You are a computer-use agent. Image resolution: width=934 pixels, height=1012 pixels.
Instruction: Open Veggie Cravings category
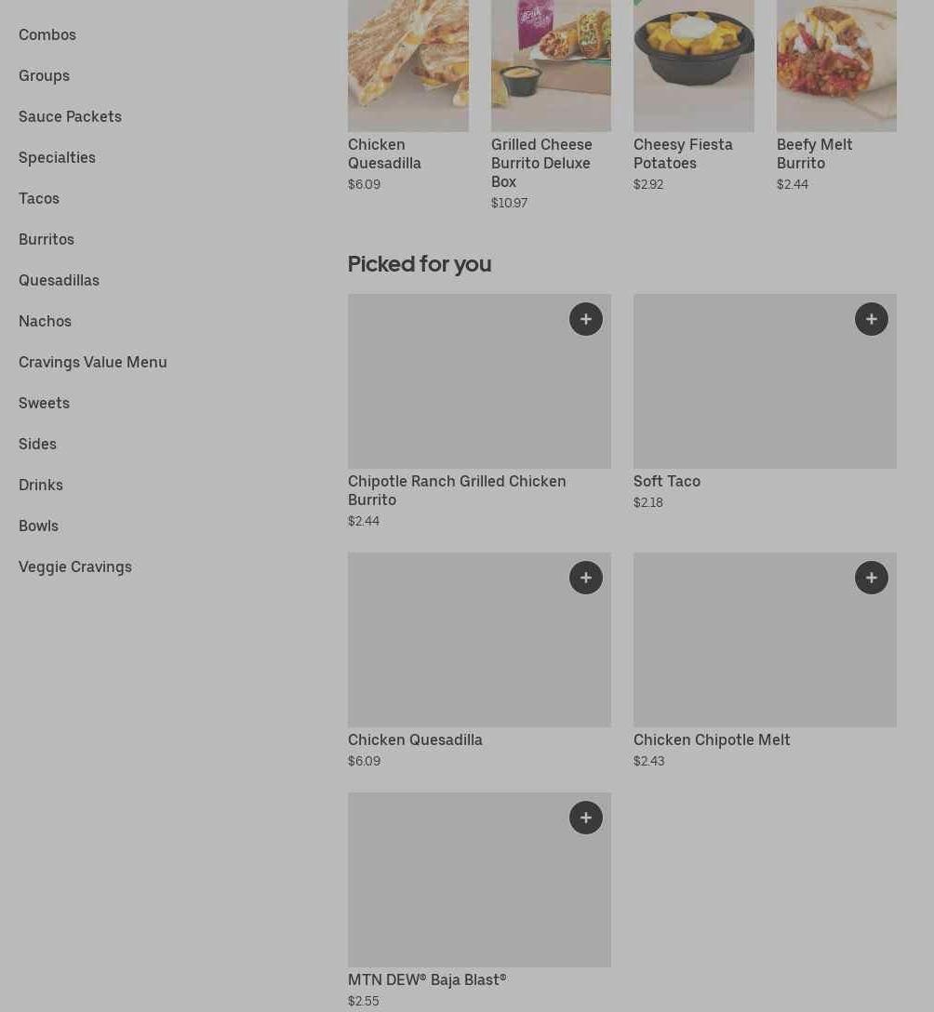75,566
